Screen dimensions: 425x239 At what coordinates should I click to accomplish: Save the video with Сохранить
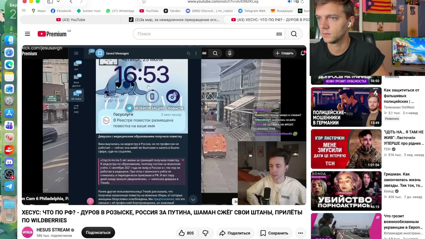(x=274, y=233)
